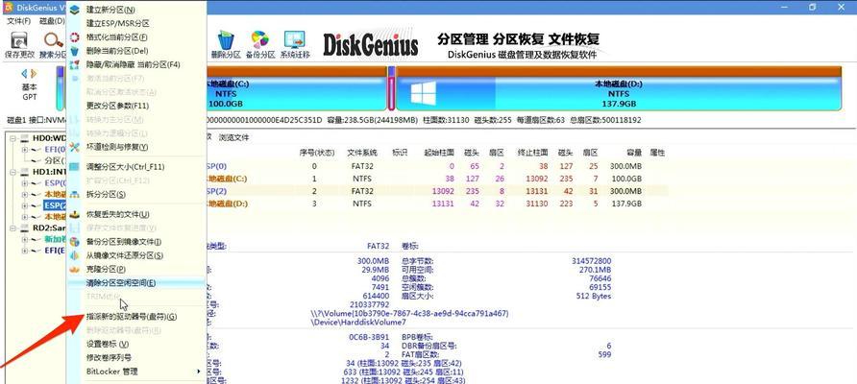Click the 删除分区 trash icon

[226, 40]
